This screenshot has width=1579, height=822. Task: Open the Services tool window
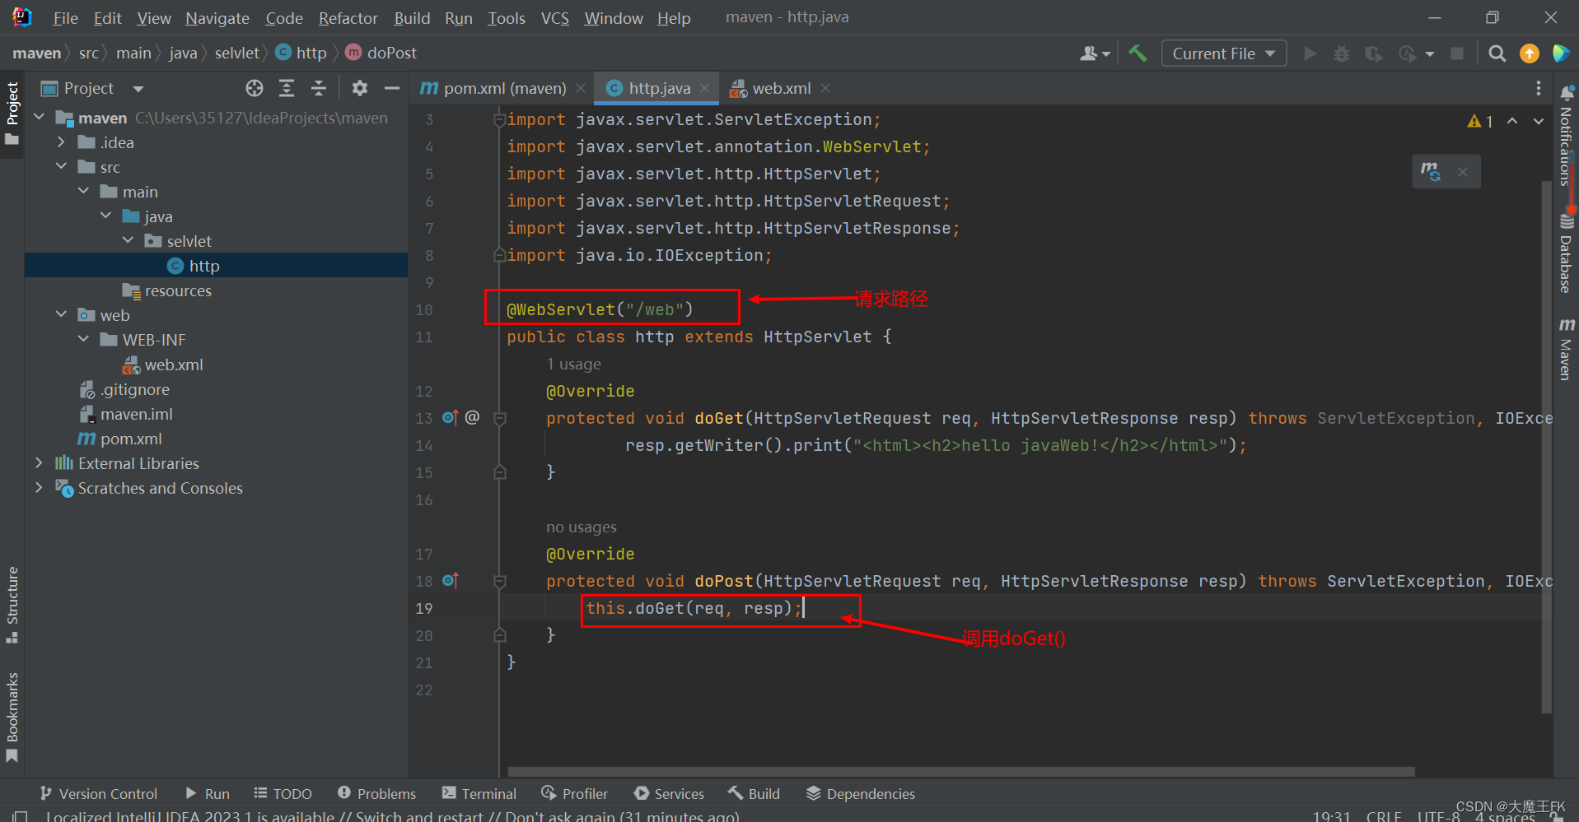click(x=669, y=793)
